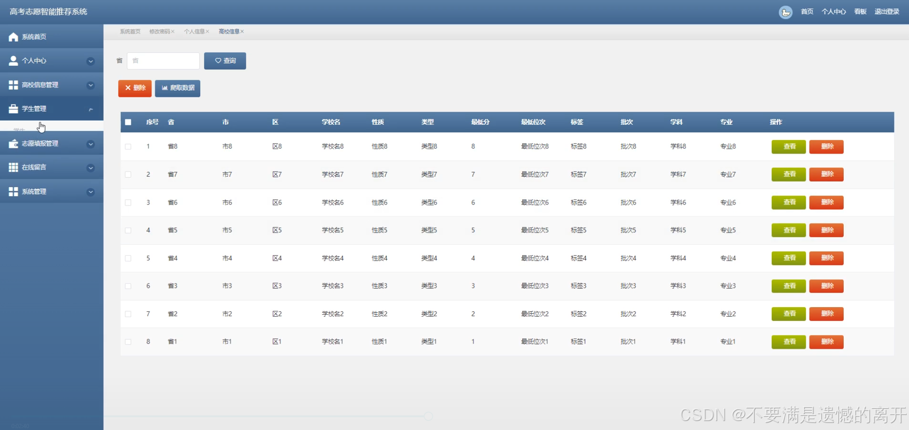Screen dimensions: 909x430
Task: Open the 系统首页 sidebar item
Action: [52, 36]
